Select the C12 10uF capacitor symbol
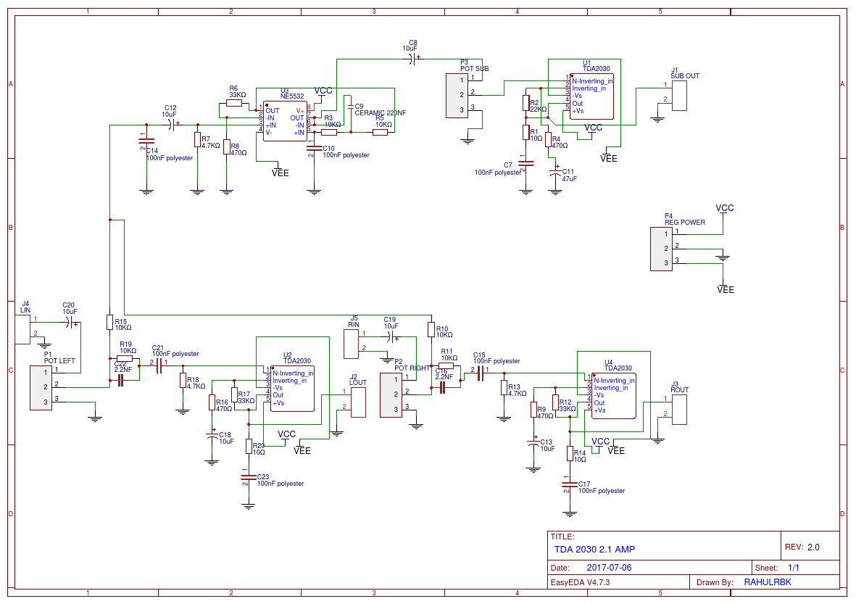Screen dimensions: 856x604 [173, 125]
